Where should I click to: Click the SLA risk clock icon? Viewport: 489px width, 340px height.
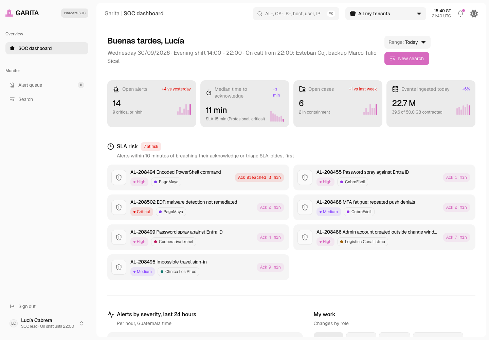111,147
